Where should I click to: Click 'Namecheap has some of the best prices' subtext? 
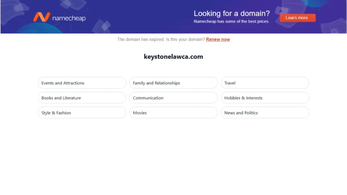point(231,22)
